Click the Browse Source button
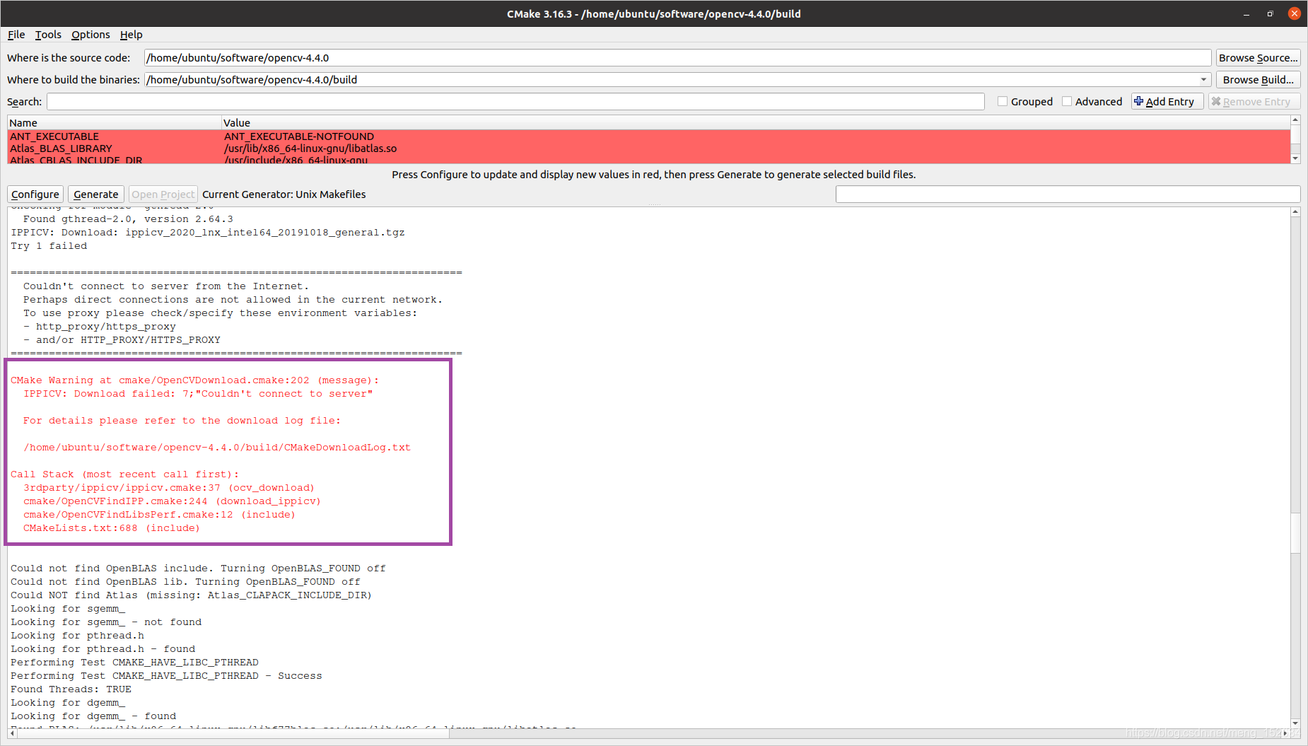1308x746 pixels. point(1258,58)
